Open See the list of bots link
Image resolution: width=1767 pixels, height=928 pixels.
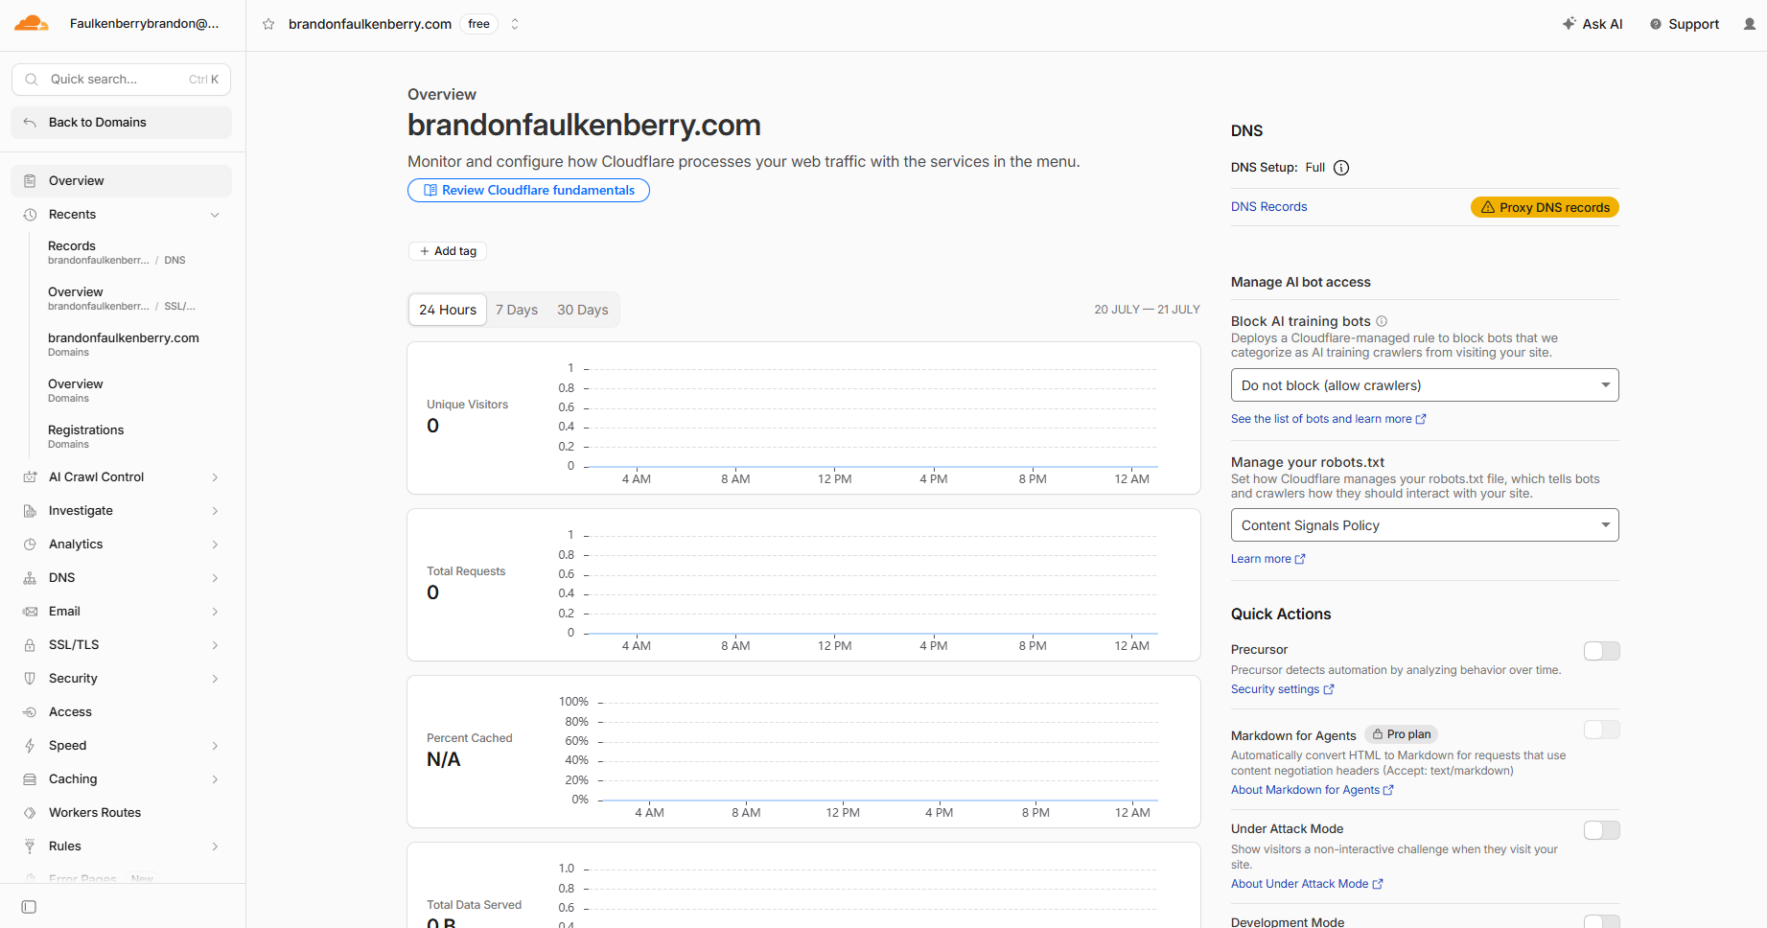pyautogui.click(x=1328, y=419)
